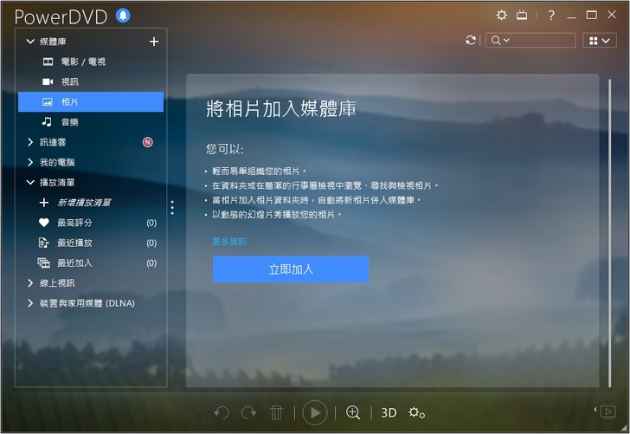Add to media library with plus icon
This screenshot has height=434, width=630.
point(153,42)
